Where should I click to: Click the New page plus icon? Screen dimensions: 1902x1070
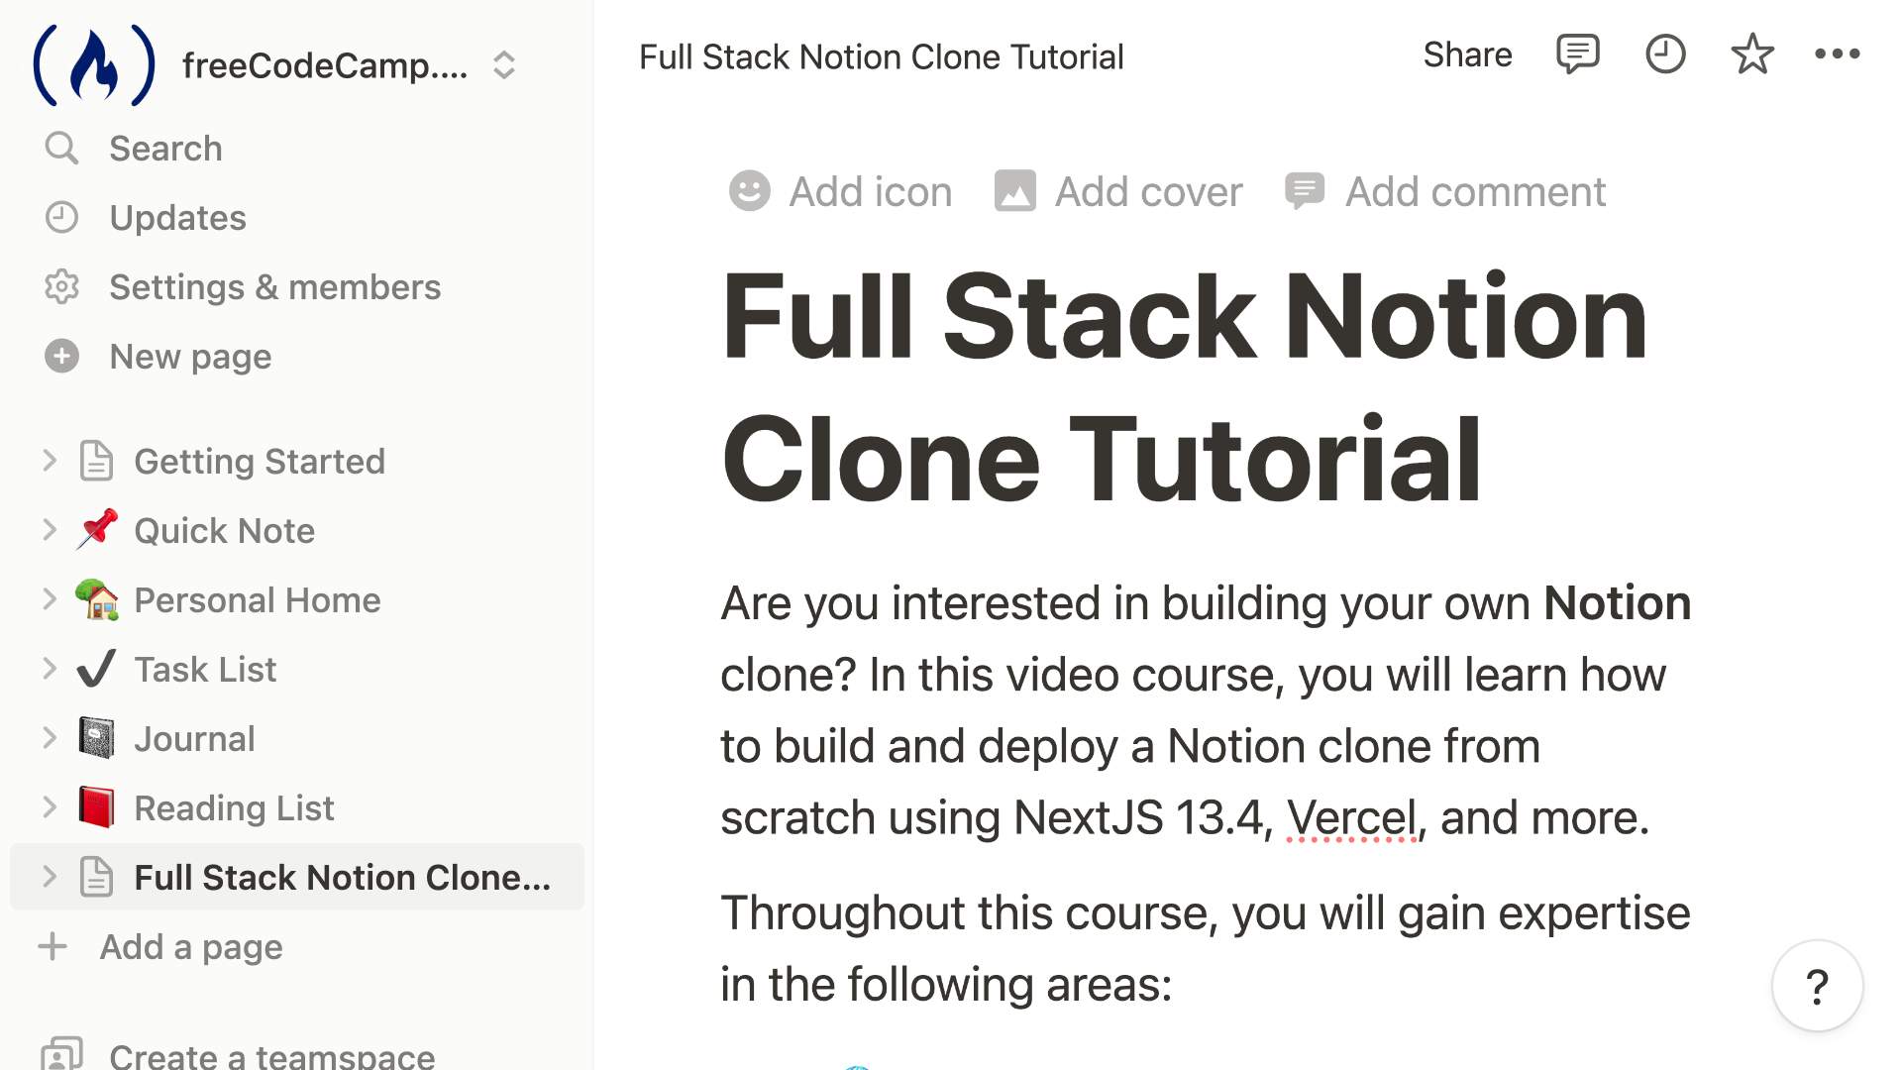[60, 354]
